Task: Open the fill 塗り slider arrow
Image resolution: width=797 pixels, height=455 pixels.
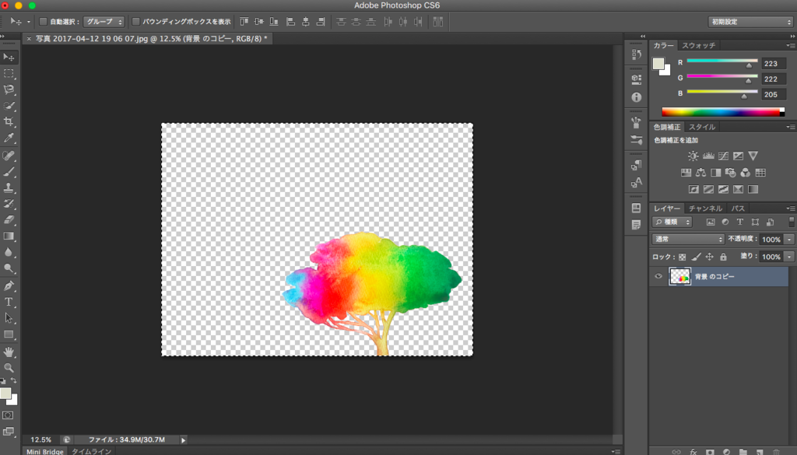Action: pyautogui.click(x=789, y=257)
